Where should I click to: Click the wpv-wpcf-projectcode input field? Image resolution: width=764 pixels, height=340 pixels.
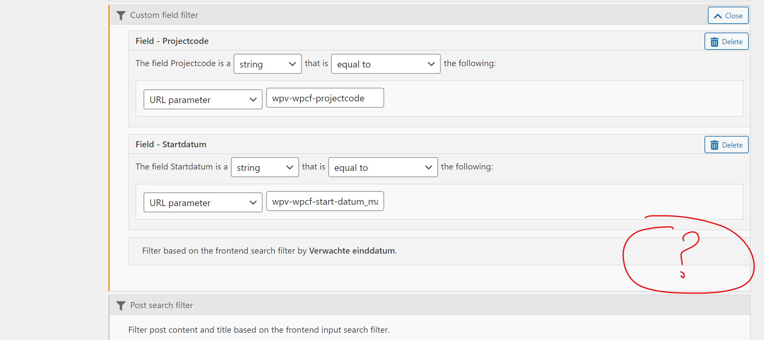click(325, 98)
